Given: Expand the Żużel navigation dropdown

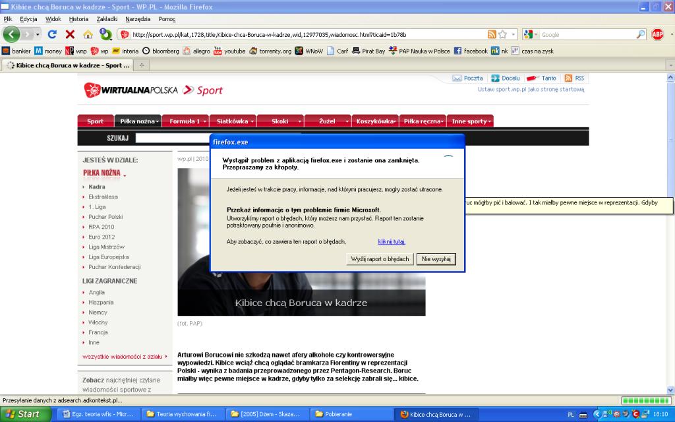Looking at the screenshot, I should tap(347, 121).
